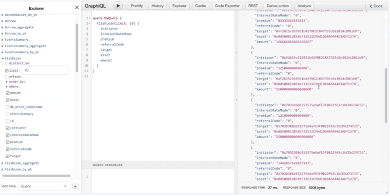
Task: Click the amount value 166666666666666667
Action: [293, 42]
